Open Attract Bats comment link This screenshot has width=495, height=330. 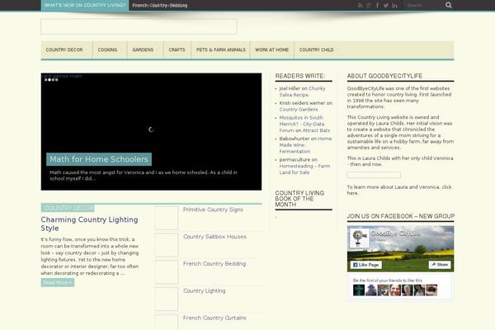point(316,130)
